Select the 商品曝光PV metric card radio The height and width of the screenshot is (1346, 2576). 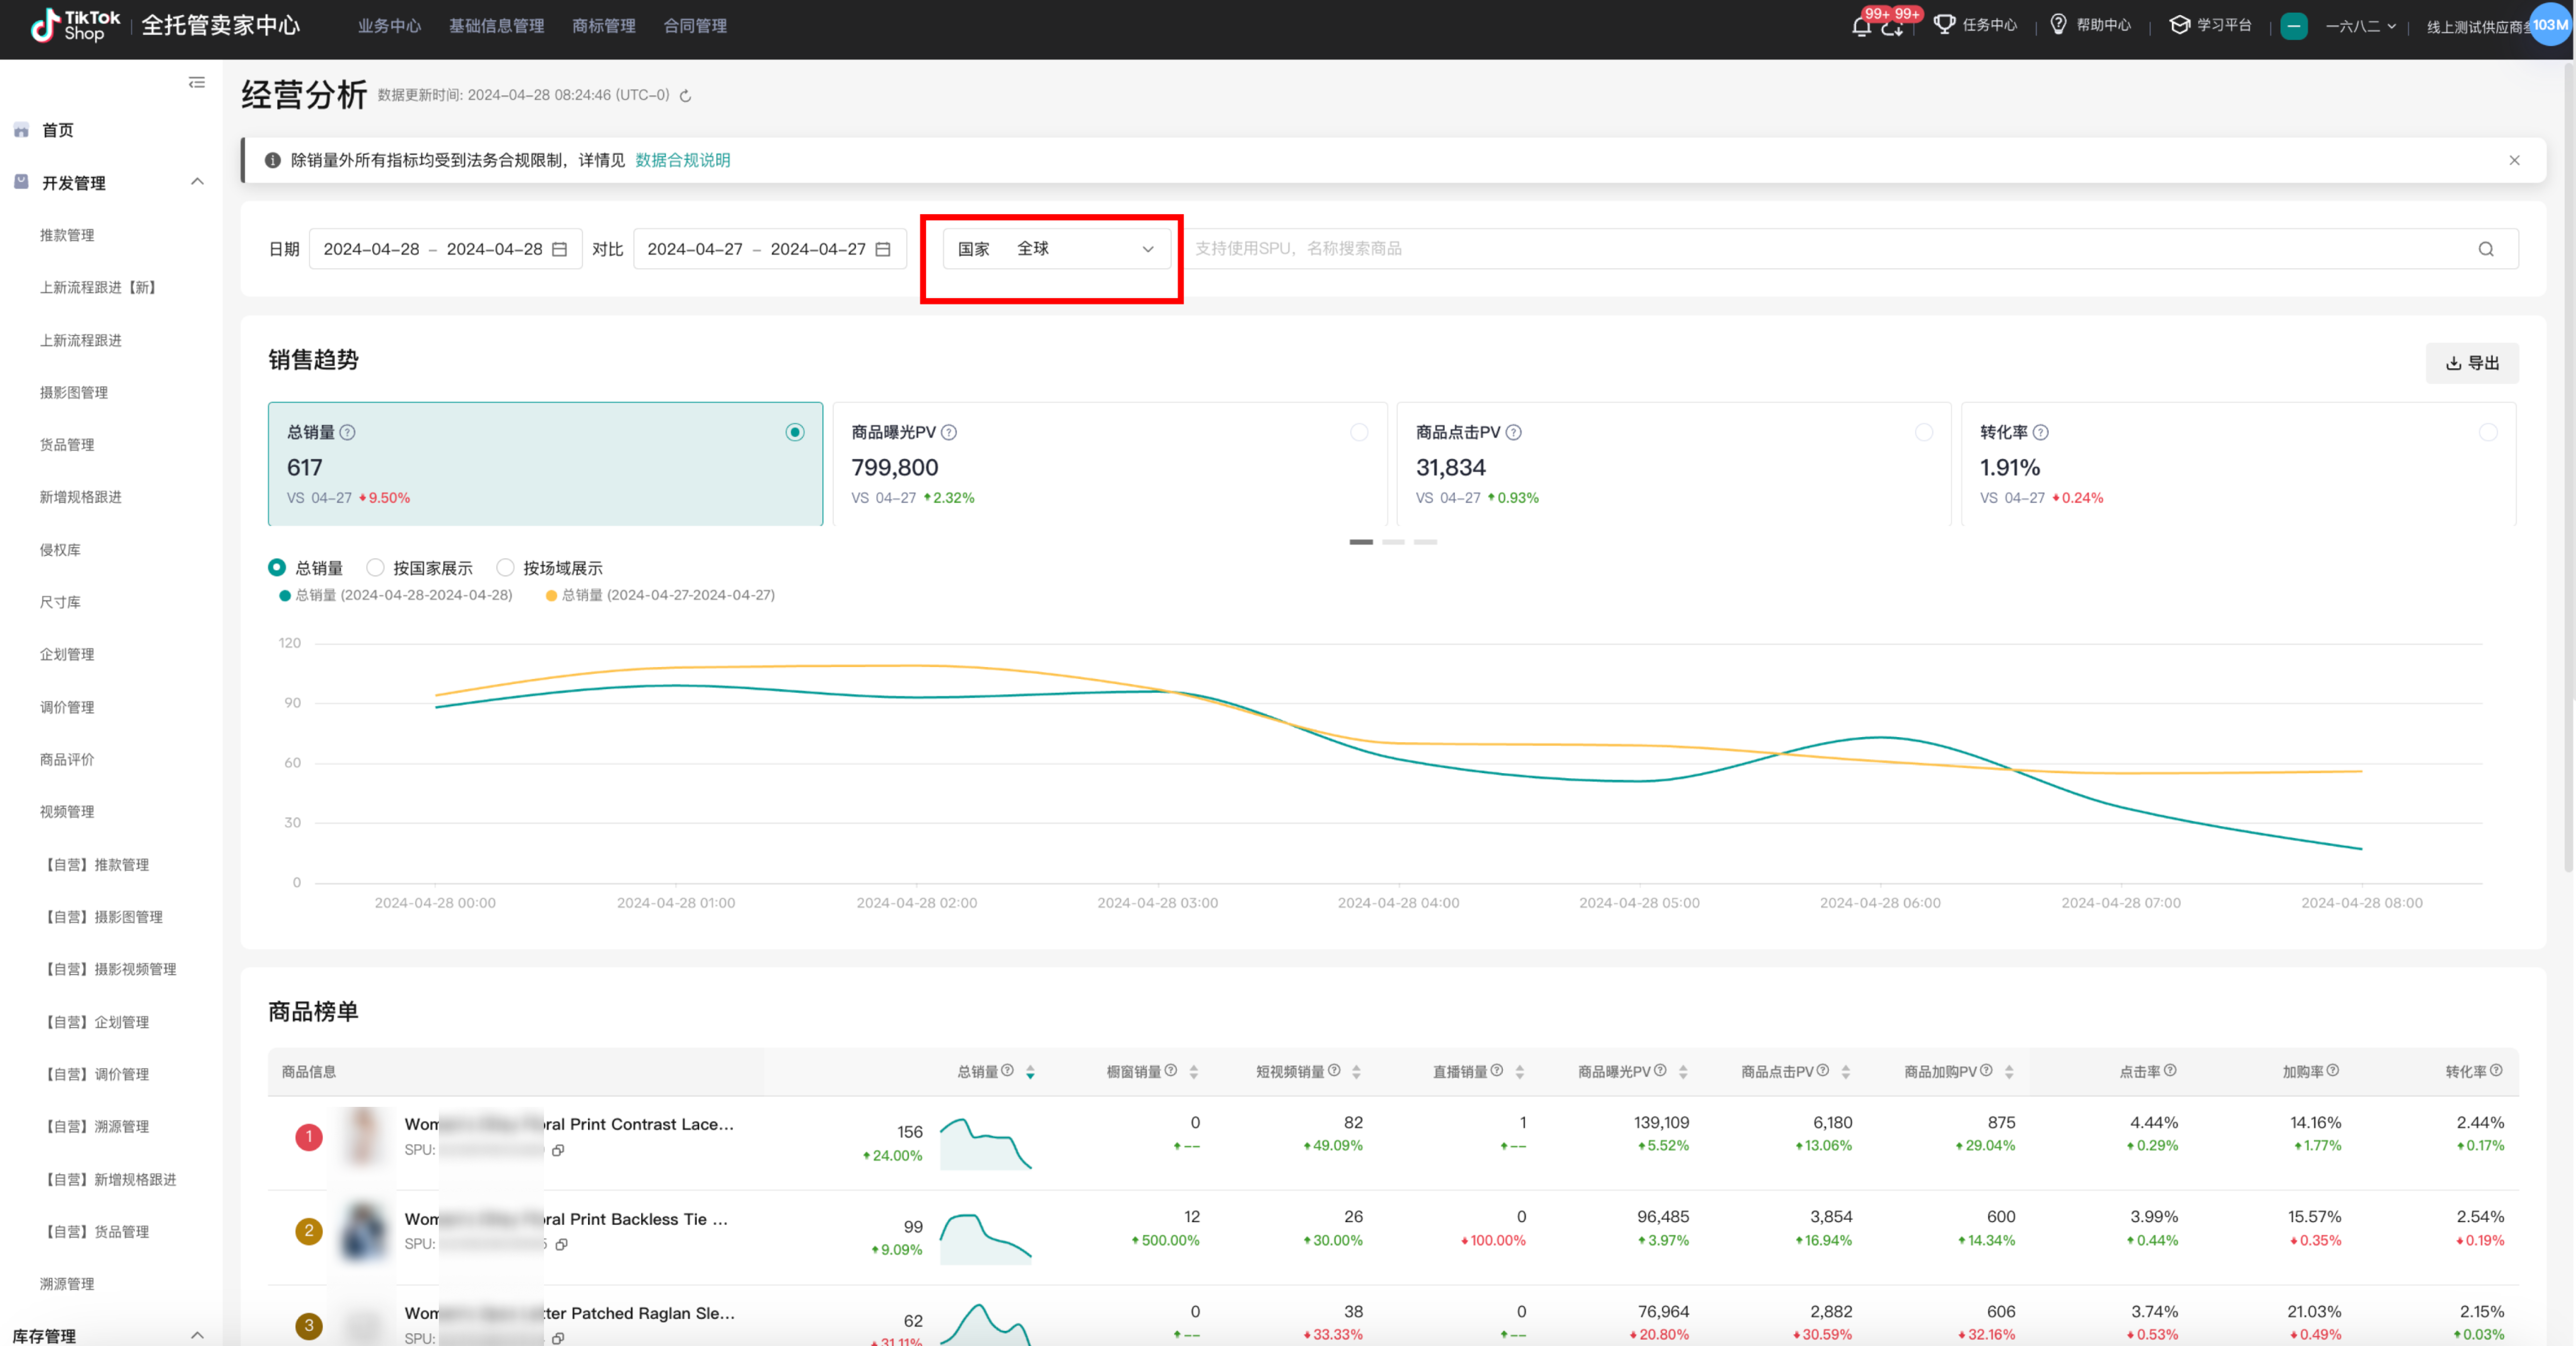click(1359, 432)
